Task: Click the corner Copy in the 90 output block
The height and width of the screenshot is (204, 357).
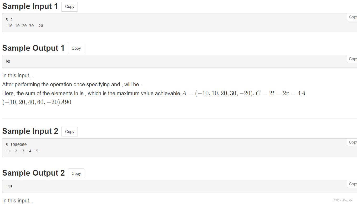Action: (352, 59)
